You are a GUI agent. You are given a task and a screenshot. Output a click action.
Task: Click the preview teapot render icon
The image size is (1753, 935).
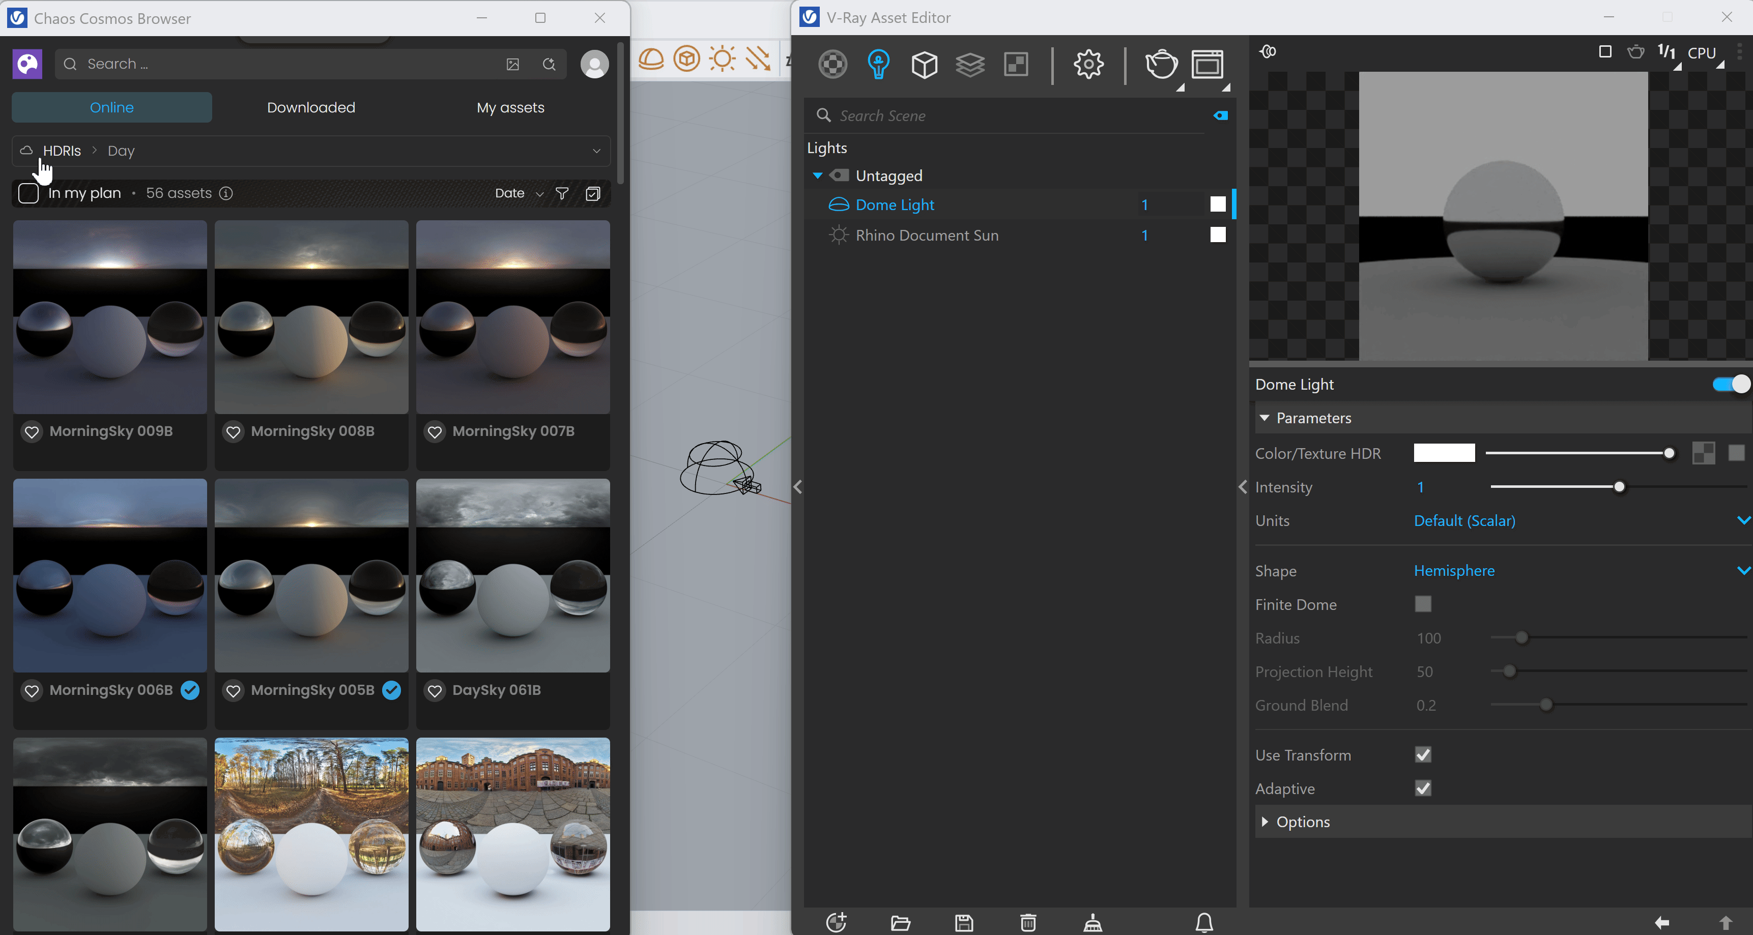[1635, 52]
